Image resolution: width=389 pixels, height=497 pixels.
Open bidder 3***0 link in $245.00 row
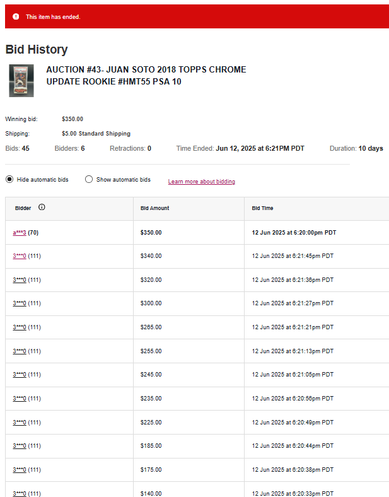[x=20, y=375]
